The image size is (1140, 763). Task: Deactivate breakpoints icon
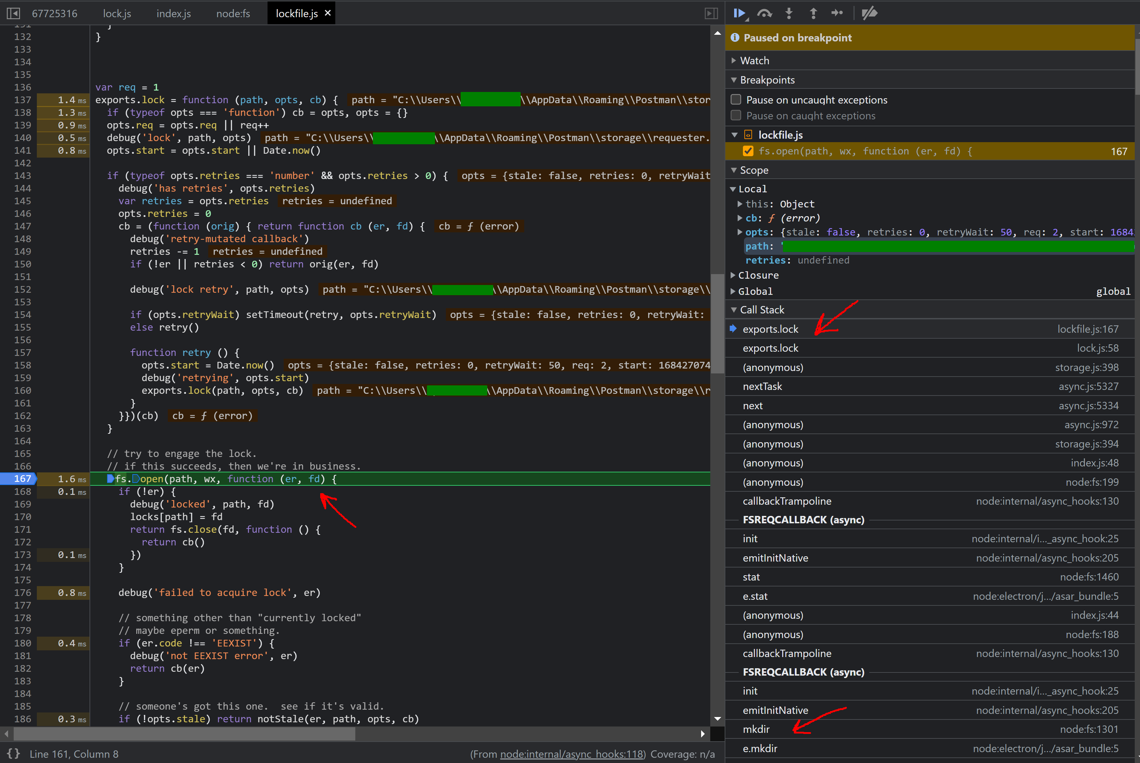tap(869, 13)
